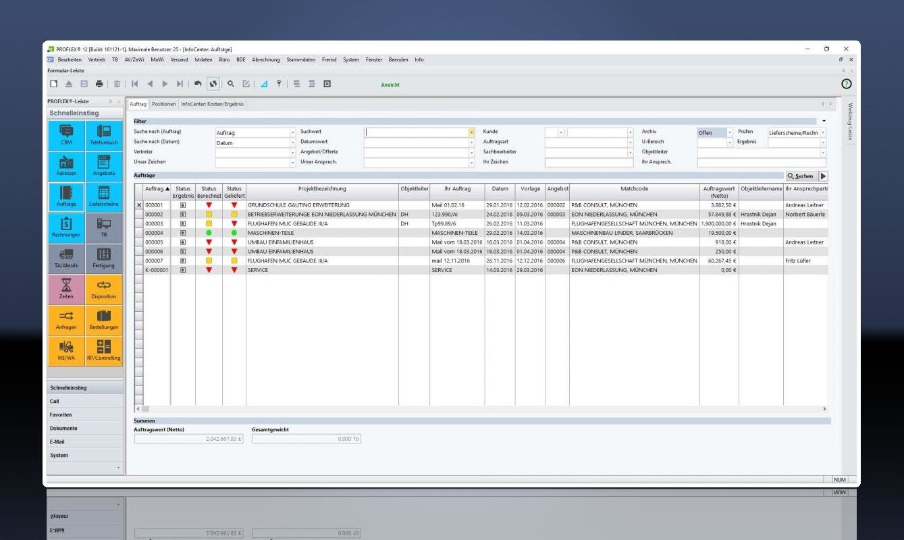
Task: Click the boxed X toolbar icon
Action: click(327, 84)
